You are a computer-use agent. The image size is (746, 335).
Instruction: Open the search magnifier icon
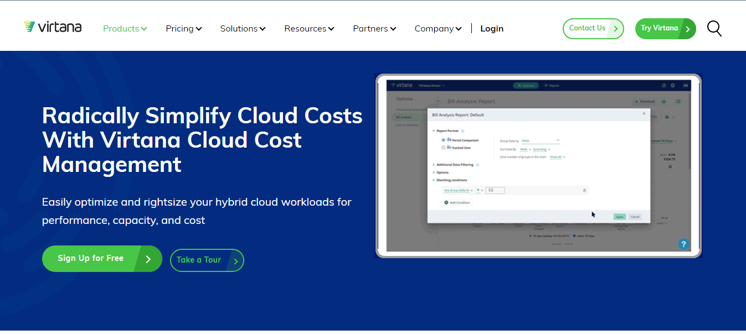tap(714, 29)
